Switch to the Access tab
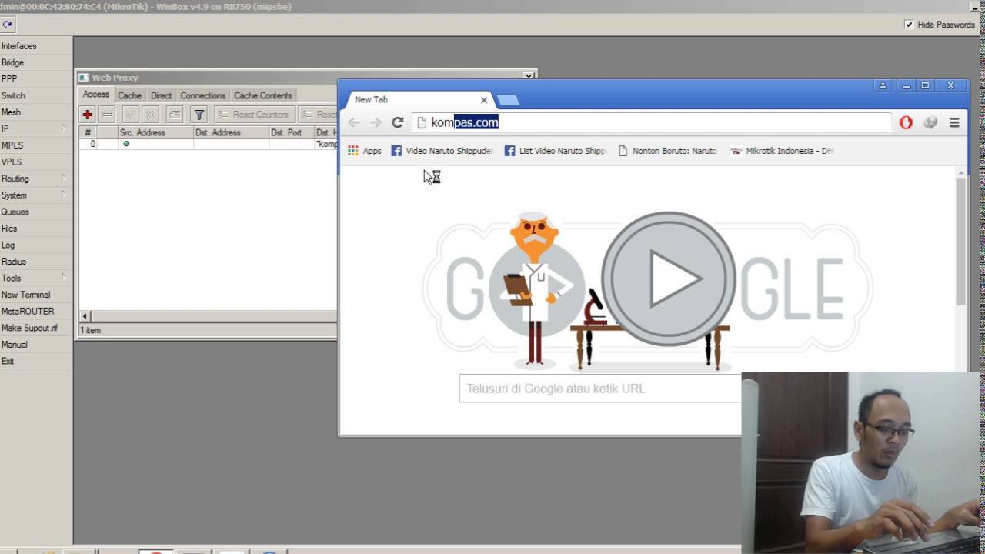This screenshot has height=554, width=985. click(x=96, y=95)
